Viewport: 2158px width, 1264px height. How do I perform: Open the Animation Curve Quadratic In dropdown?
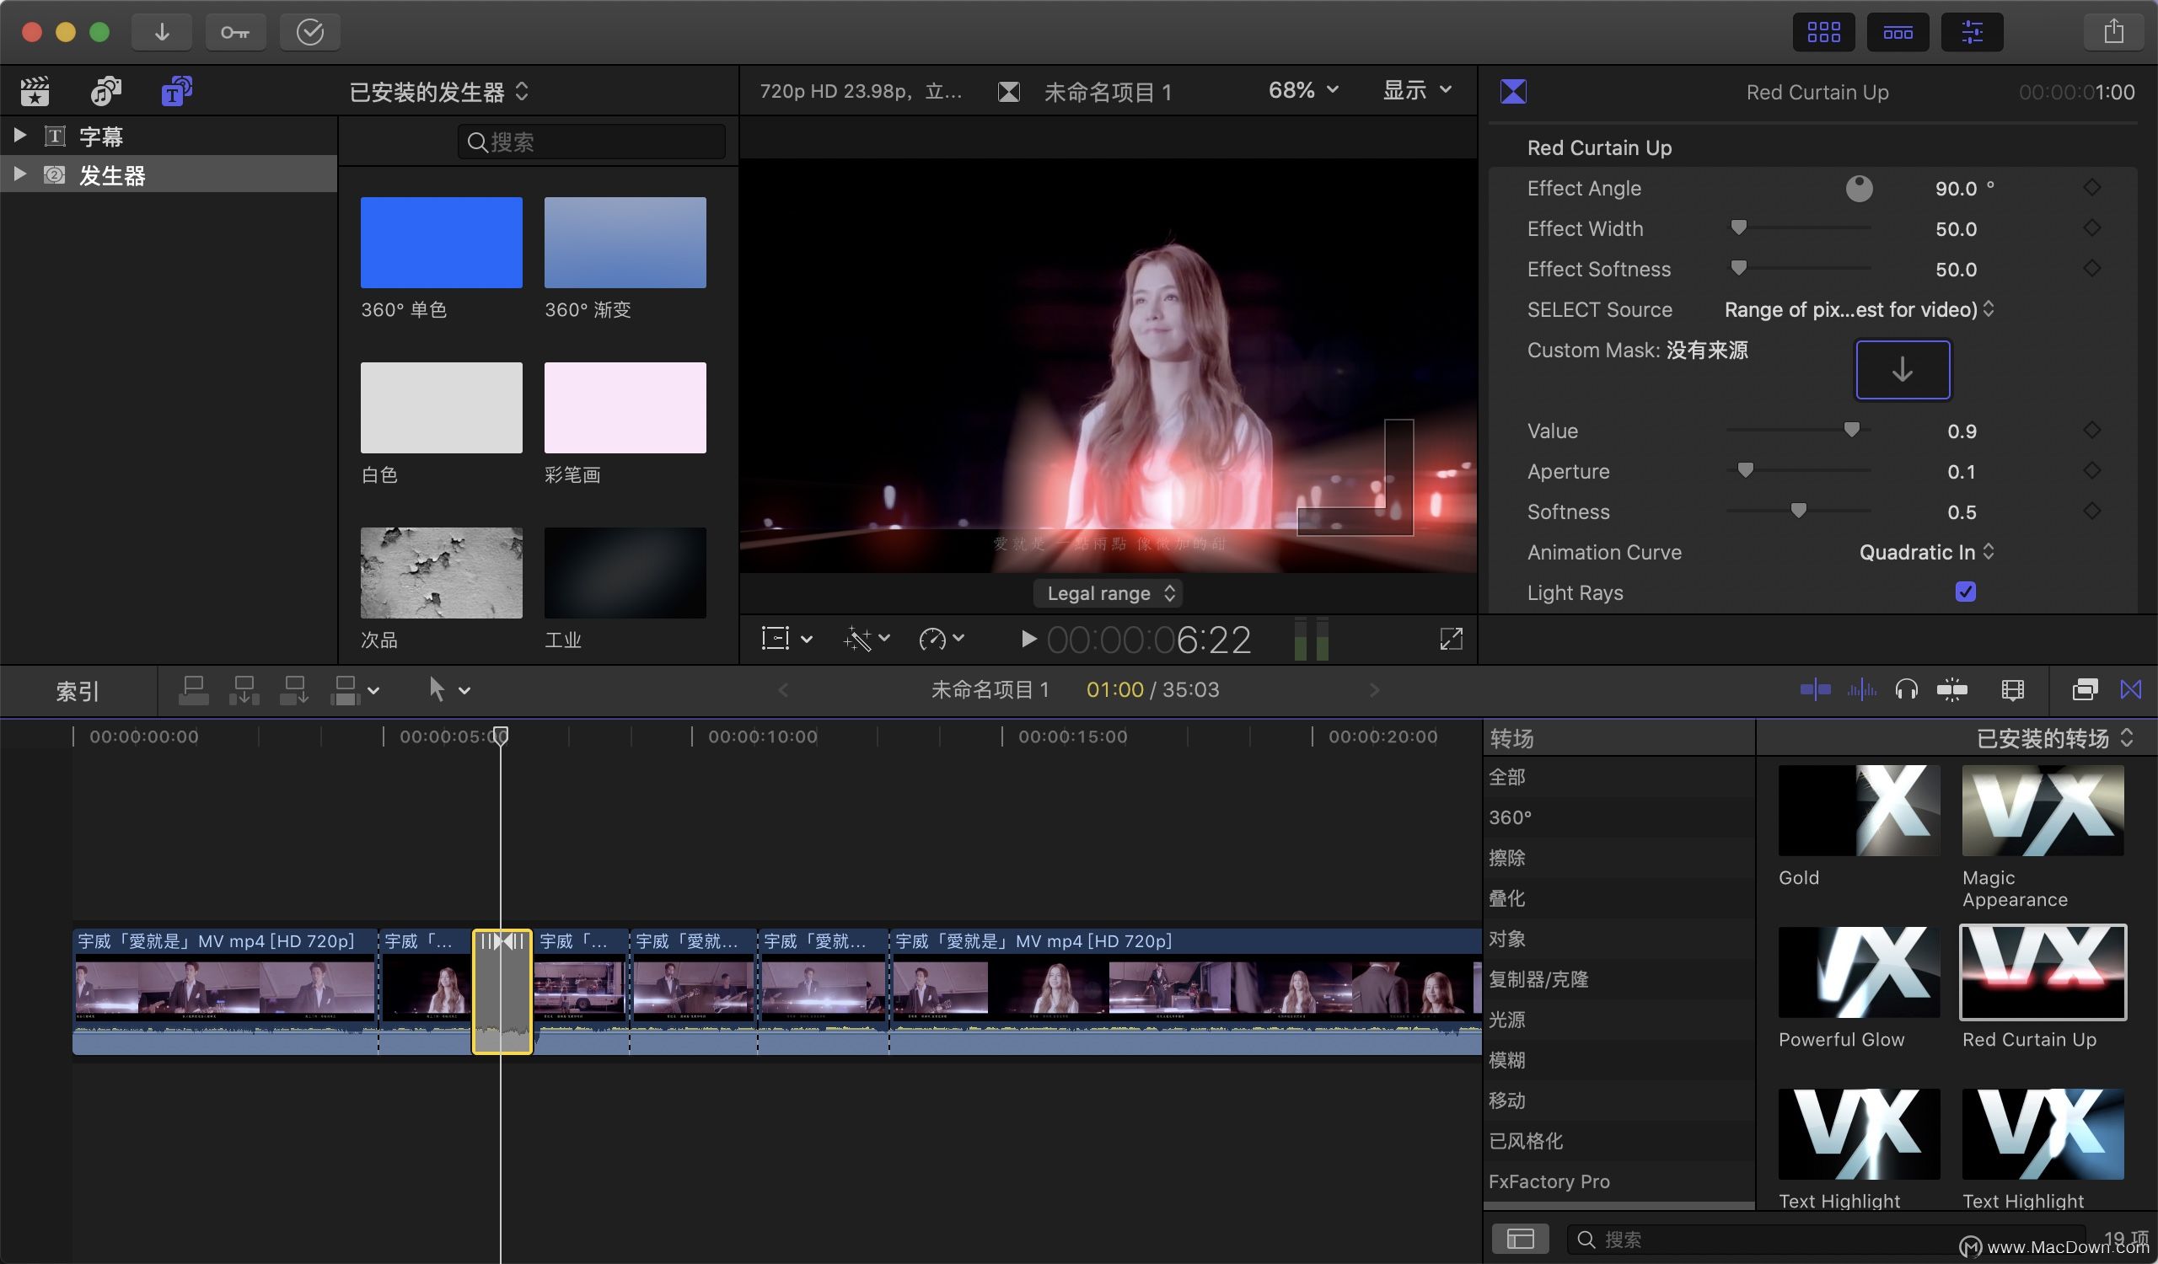(1926, 553)
